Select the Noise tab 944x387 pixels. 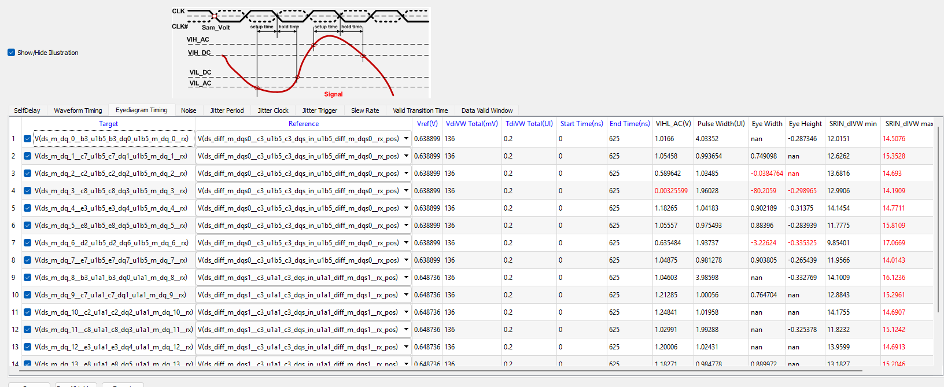[189, 110]
